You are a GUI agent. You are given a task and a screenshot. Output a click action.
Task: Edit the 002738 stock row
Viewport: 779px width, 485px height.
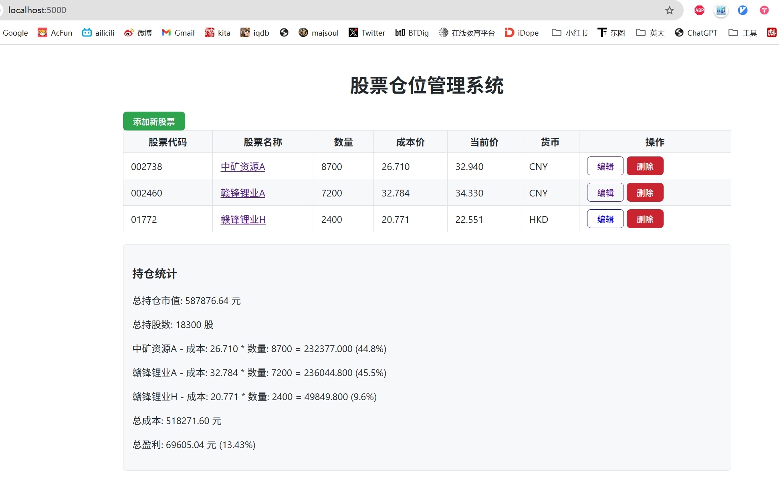tap(605, 166)
